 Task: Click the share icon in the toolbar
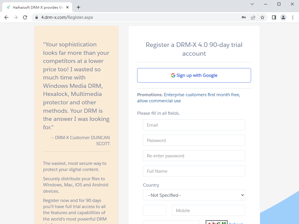(x=253, y=17)
